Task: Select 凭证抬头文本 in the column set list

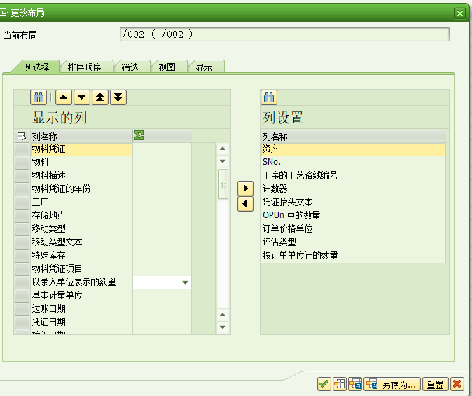Action: click(287, 202)
